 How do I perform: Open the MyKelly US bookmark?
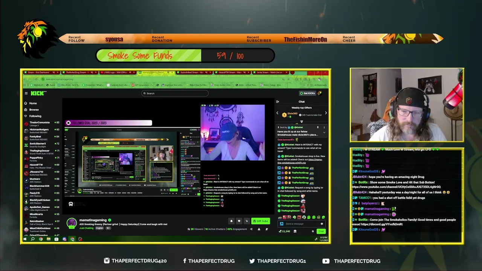[x=38, y=85]
